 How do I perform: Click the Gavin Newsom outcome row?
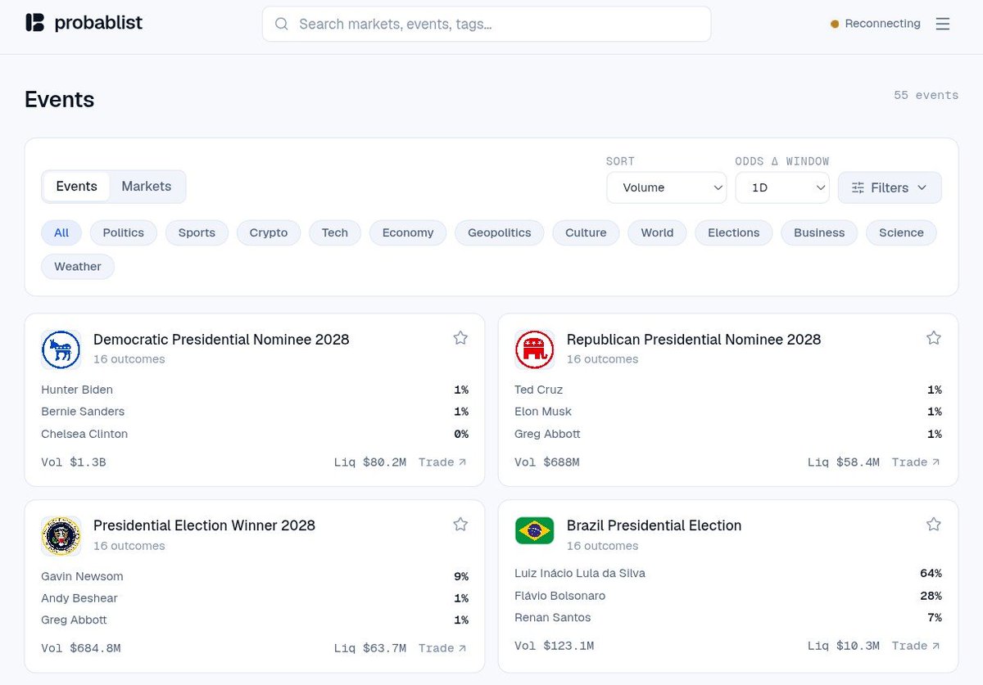point(255,576)
